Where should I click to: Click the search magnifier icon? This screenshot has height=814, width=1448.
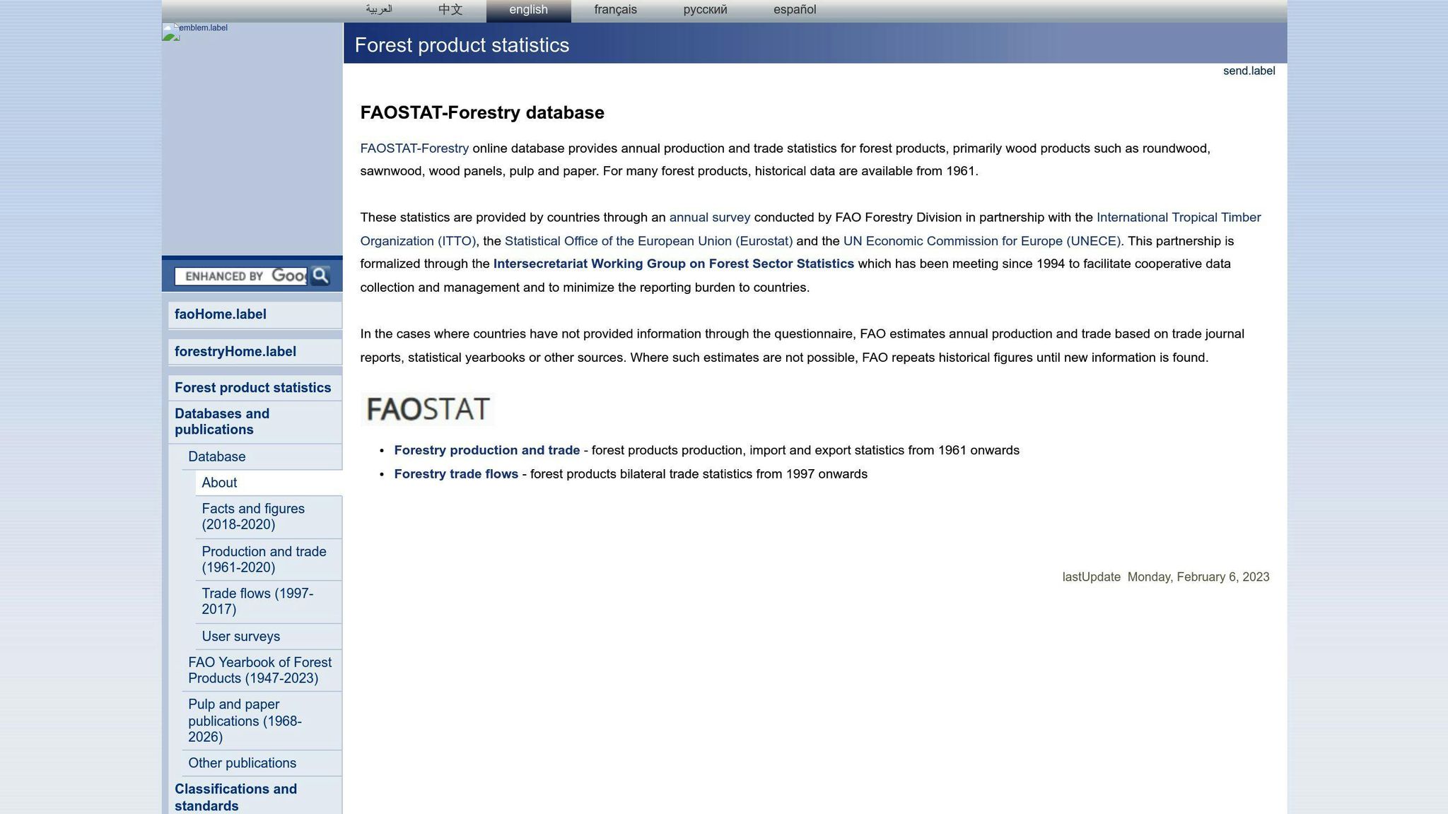320,276
